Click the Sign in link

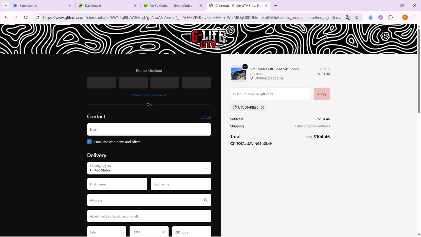coord(206,117)
